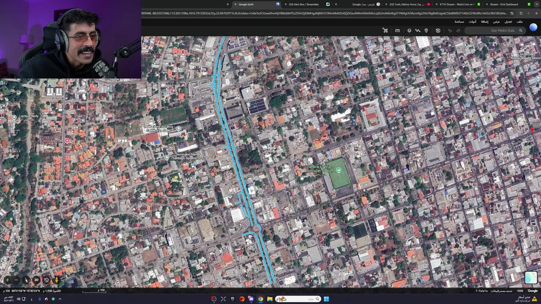Toggle the 3D view button
Viewport: 541px width, 304px height.
click(x=36, y=280)
